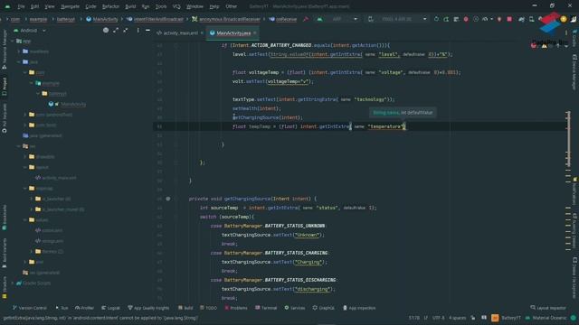Click the Make Project hammer icon
The height and width of the screenshot is (325, 579).
point(306,19)
